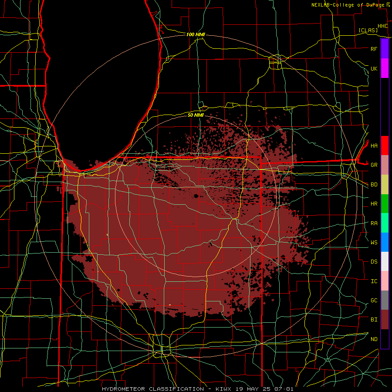Click the IC legend label
The width and height of the screenshot is (392, 392).
[374, 281]
